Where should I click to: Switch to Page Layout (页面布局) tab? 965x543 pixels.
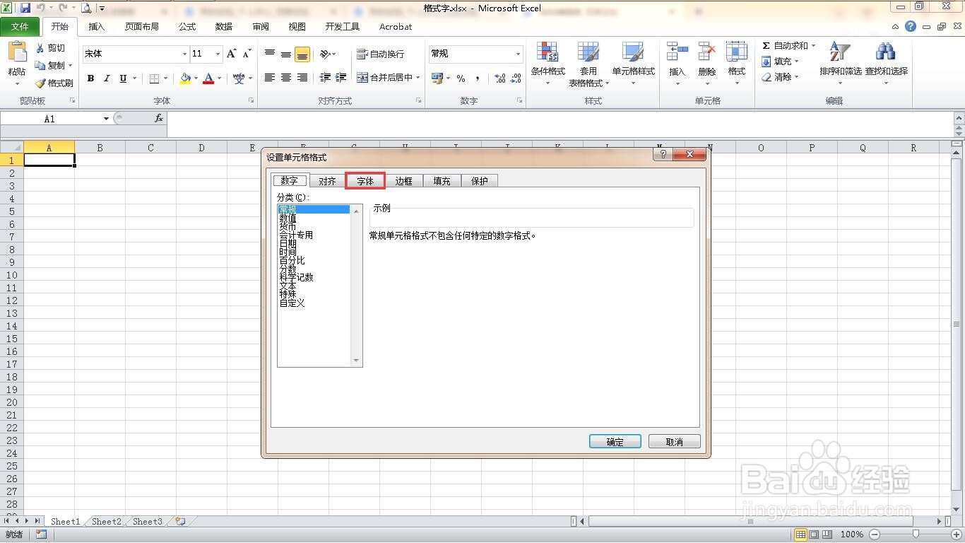coord(142,27)
